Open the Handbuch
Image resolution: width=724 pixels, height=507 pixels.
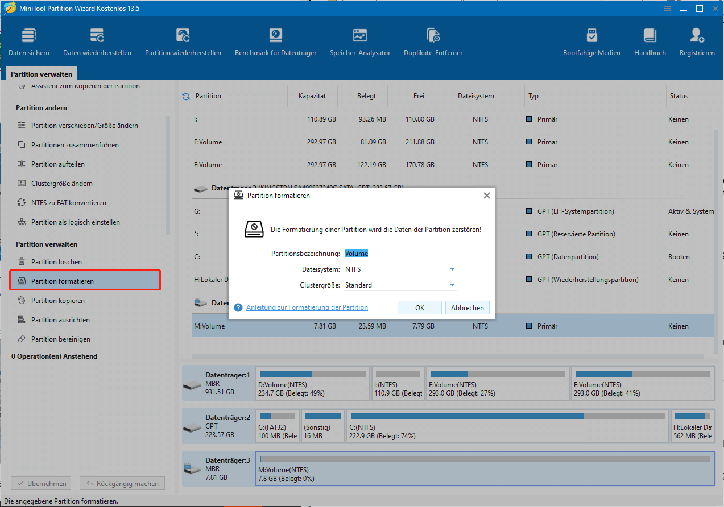point(649,41)
